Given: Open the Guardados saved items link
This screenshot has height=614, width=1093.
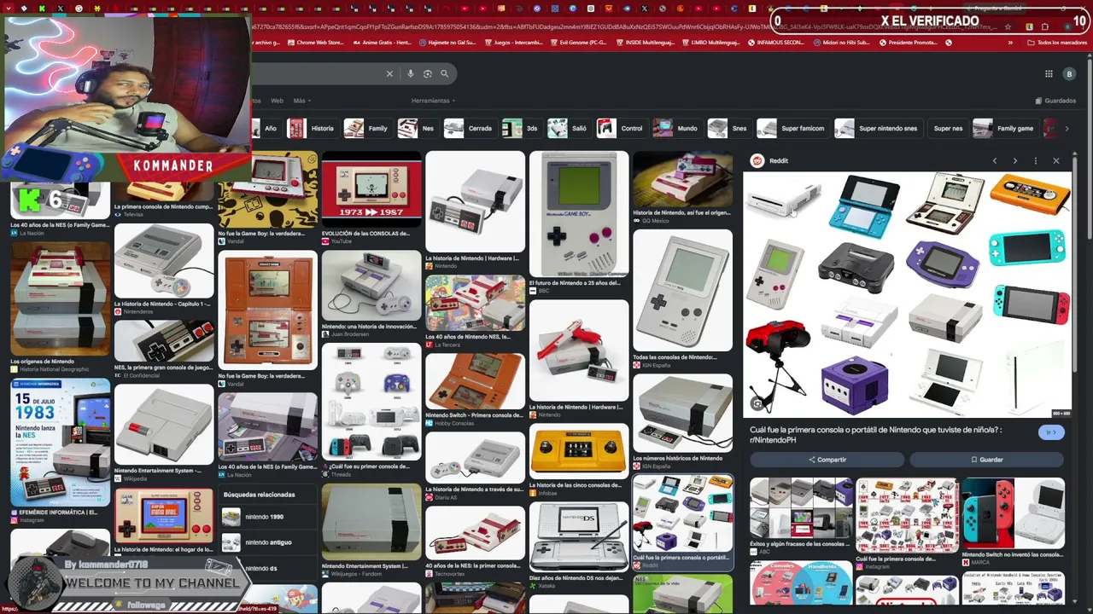Looking at the screenshot, I should tap(1055, 101).
